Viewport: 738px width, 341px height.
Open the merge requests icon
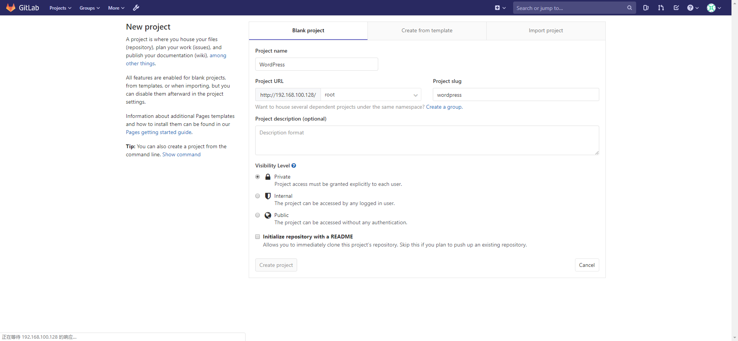pyautogui.click(x=661, y=8)
